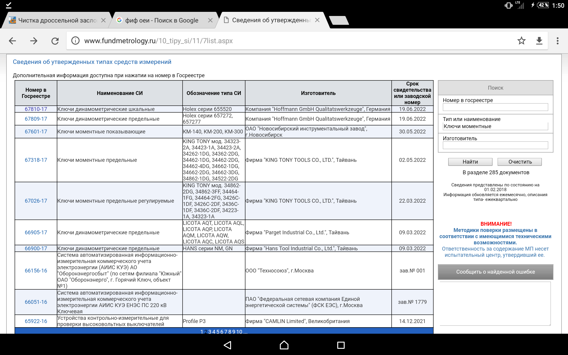Reload the current page
568x355 pixels.
click(x=55, y=41)
